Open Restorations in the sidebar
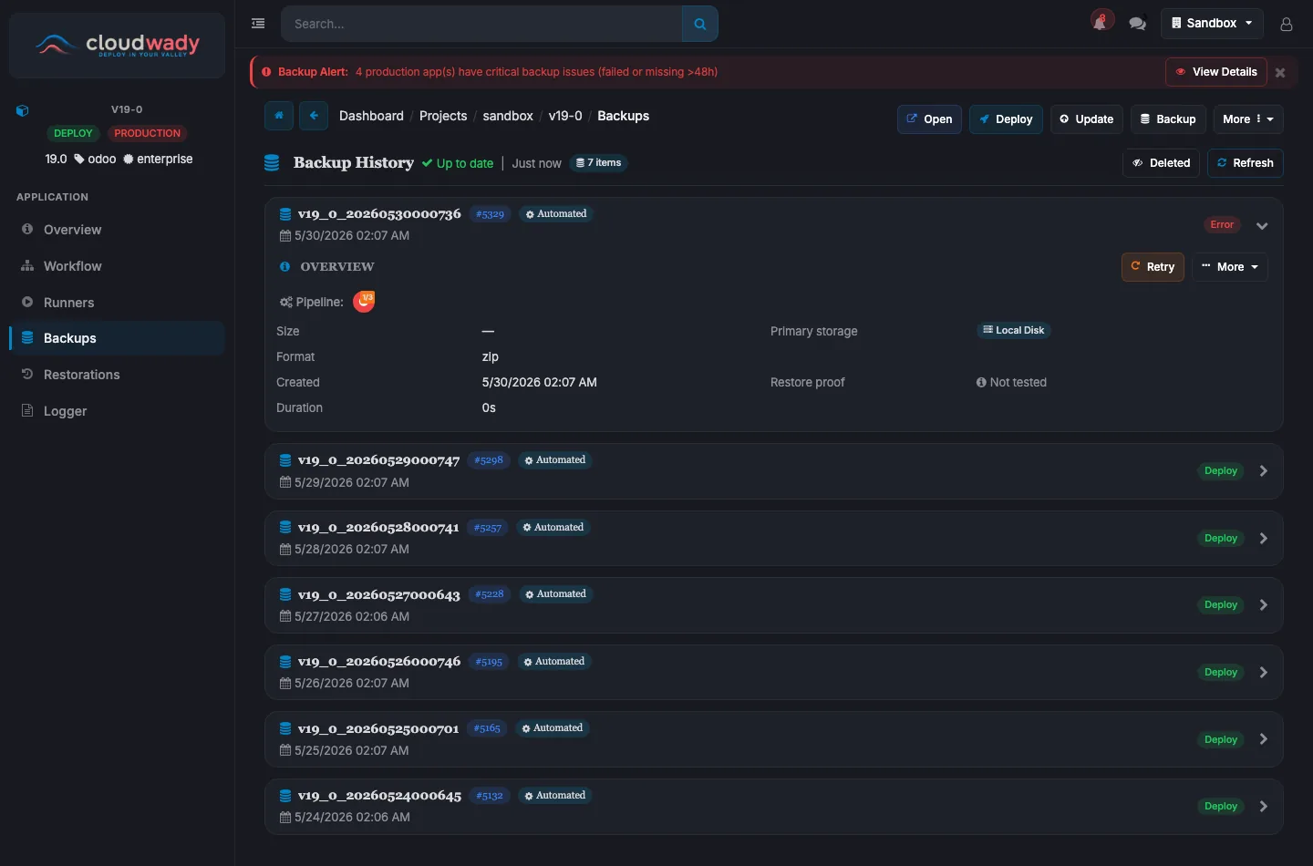The width and height of the screenshot is (1313, 866). click(x=117, y=375)
